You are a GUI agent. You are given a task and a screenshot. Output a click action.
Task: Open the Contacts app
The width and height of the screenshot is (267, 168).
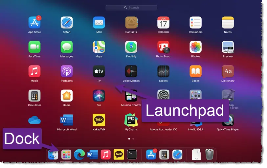pyautogui.click(x=131, y=23)
